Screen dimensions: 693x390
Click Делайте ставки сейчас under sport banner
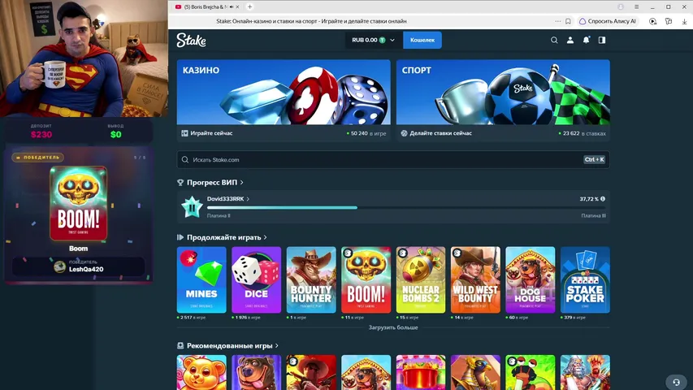(440, 133)
